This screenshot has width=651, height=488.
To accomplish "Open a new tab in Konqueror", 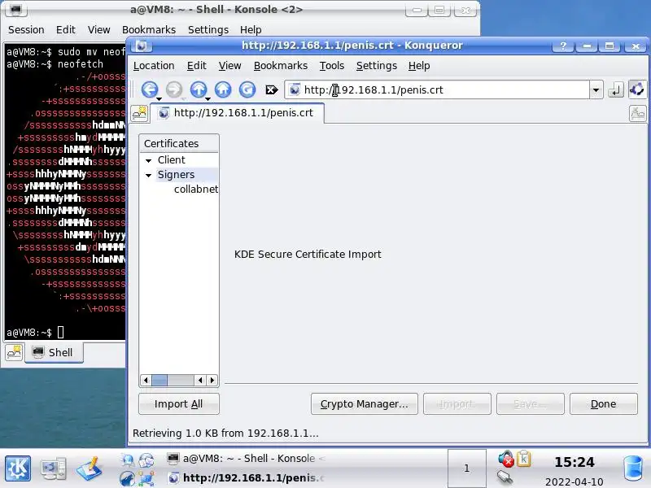I will pos(139,113).
